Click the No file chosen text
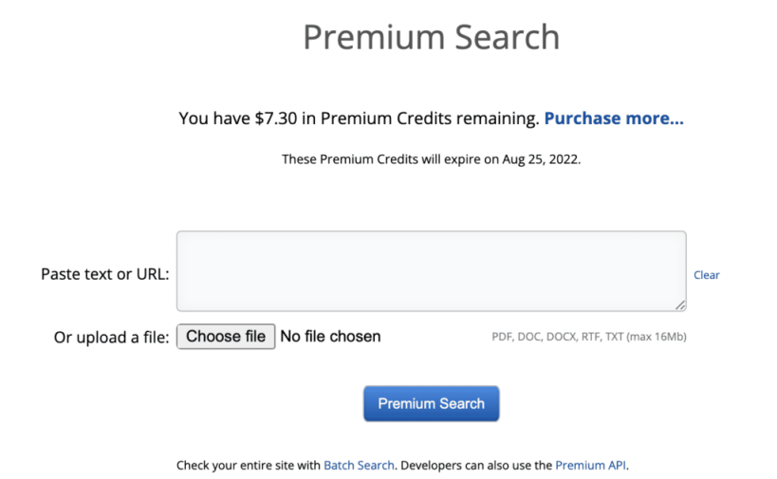The height and width of the screenshot is (479, 777). pos(330,337)
